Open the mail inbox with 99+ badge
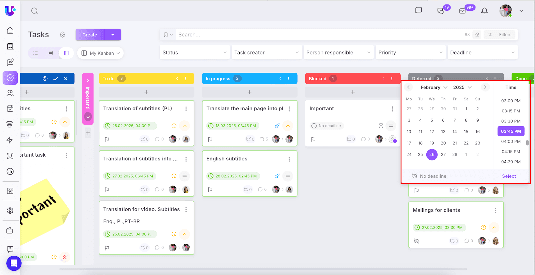 [x=463, y=11]
